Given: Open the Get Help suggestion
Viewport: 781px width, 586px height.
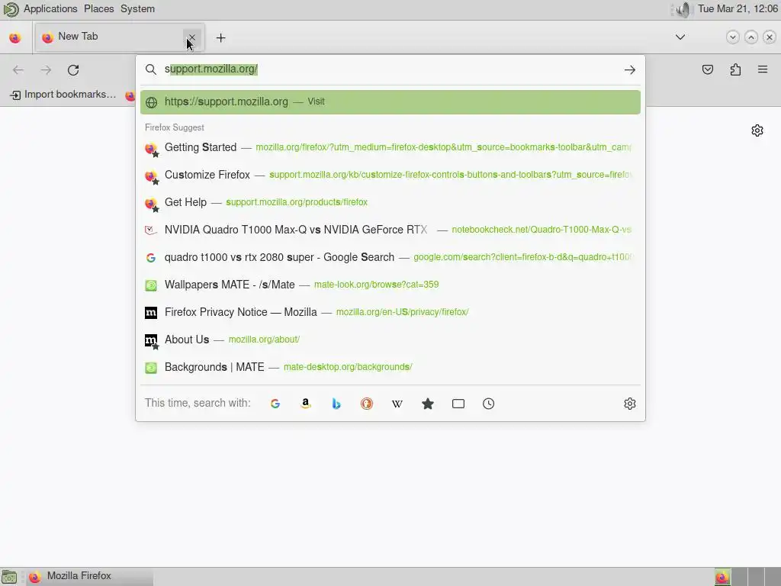Looking at the screenshot, I should click(x=390, y=202).
